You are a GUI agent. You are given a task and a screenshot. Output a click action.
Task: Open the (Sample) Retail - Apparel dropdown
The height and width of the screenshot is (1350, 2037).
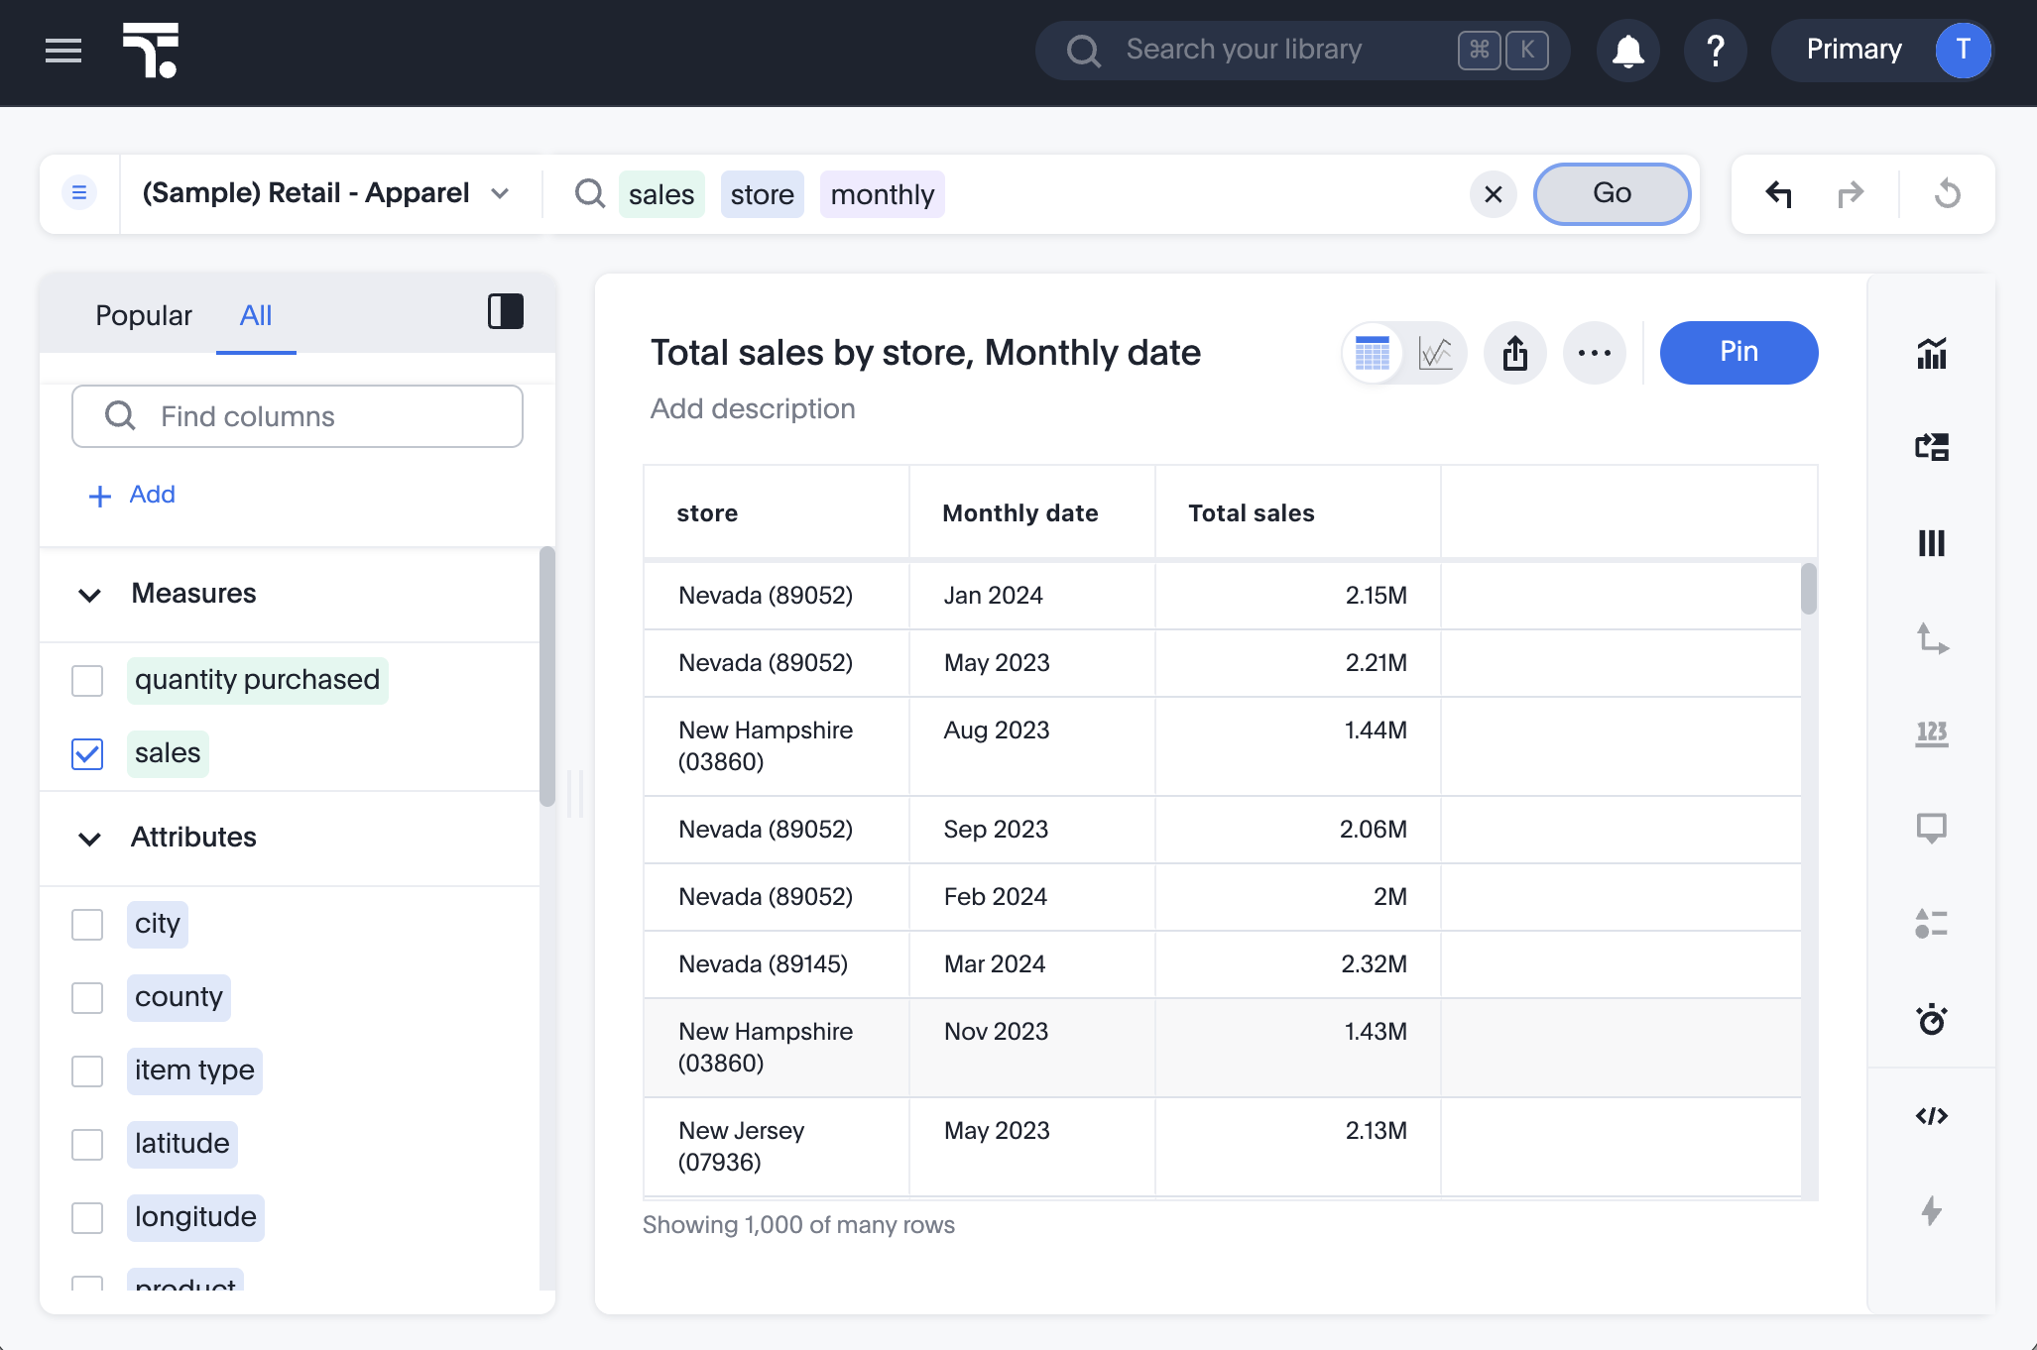326,193
